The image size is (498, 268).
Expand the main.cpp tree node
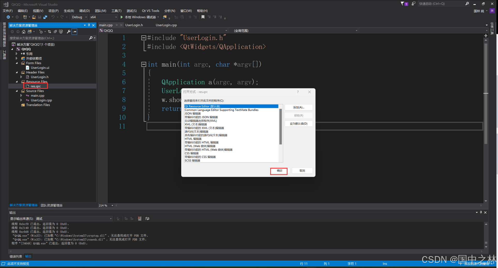coord(21,96)
